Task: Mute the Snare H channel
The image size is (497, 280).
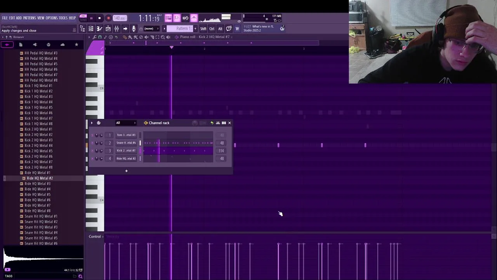Action: [x=92, y=143]
